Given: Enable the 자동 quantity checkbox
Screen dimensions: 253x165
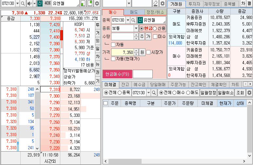Looking at the screenshot, I should pyautogui.click(x=113, y=45).
